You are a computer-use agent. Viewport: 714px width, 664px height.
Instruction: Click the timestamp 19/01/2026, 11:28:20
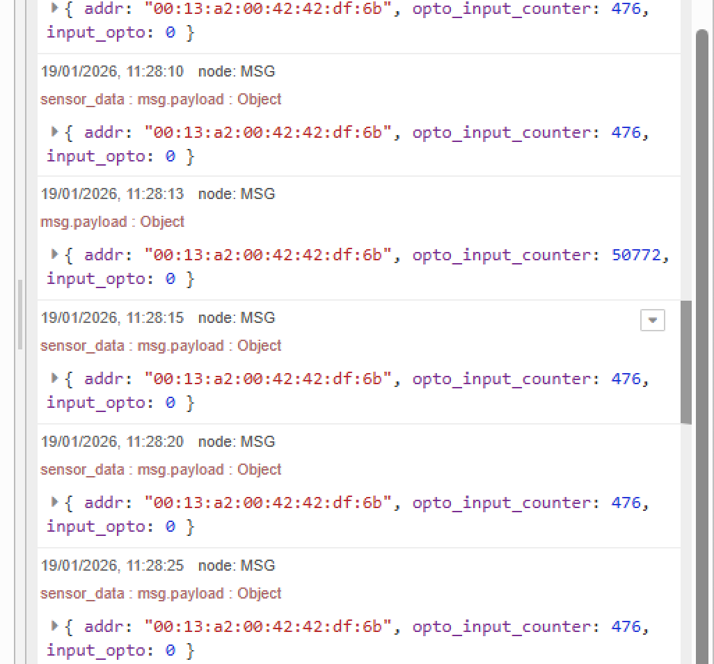112,441
